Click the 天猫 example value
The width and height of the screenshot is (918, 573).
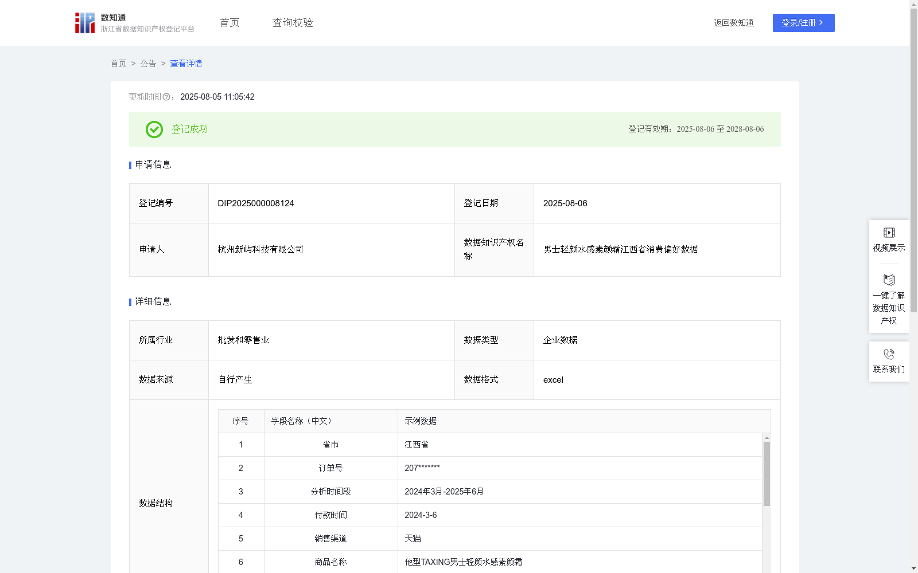(413, 539)
